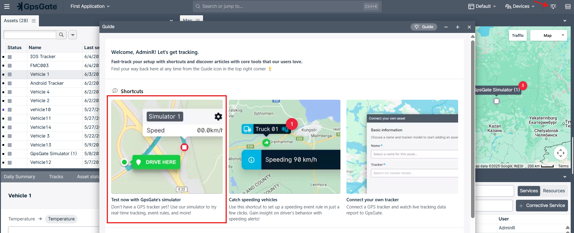The width and height of the screenshot is (574, 233).
Task: Collapse the lower right panel chevron
Action: click(565, 177)
